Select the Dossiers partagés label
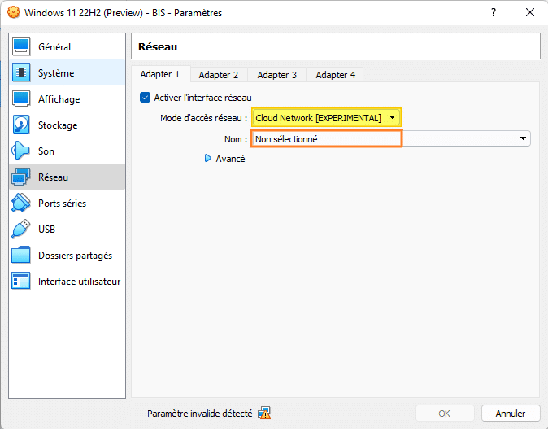The image size is (548, 429). 75,256
